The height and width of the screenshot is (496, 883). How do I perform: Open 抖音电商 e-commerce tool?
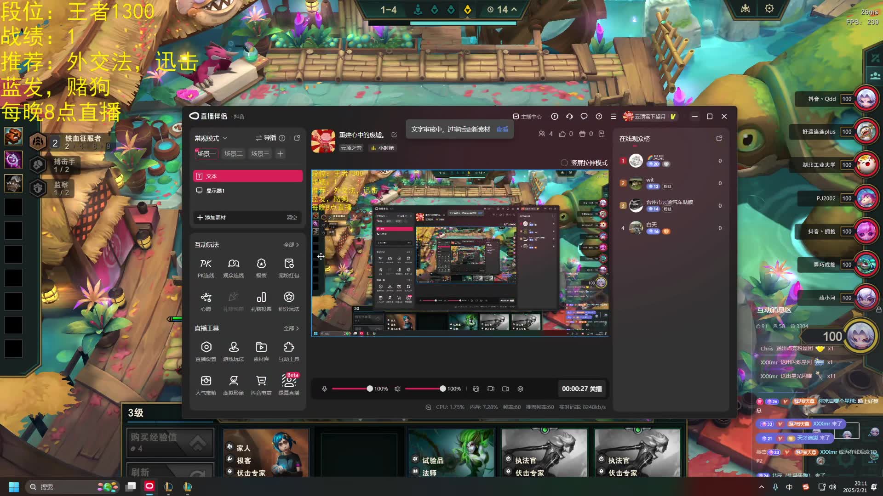coord(261,385)
